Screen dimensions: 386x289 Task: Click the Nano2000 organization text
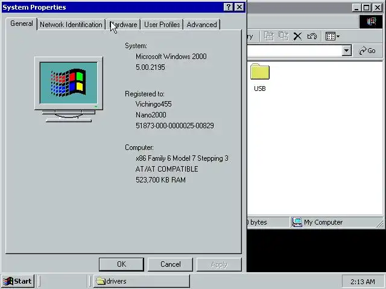tap(151, 115)
